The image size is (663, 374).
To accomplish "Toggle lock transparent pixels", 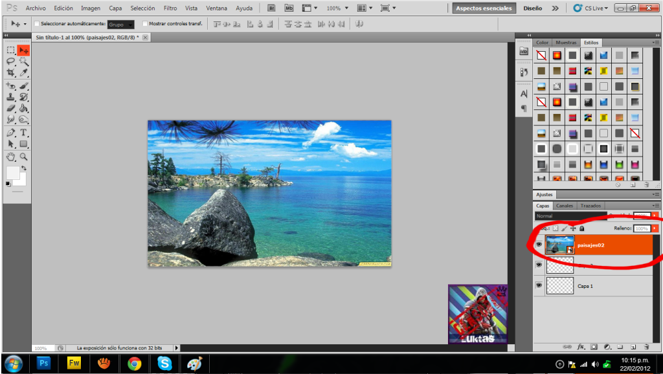I will pos(556,228).
